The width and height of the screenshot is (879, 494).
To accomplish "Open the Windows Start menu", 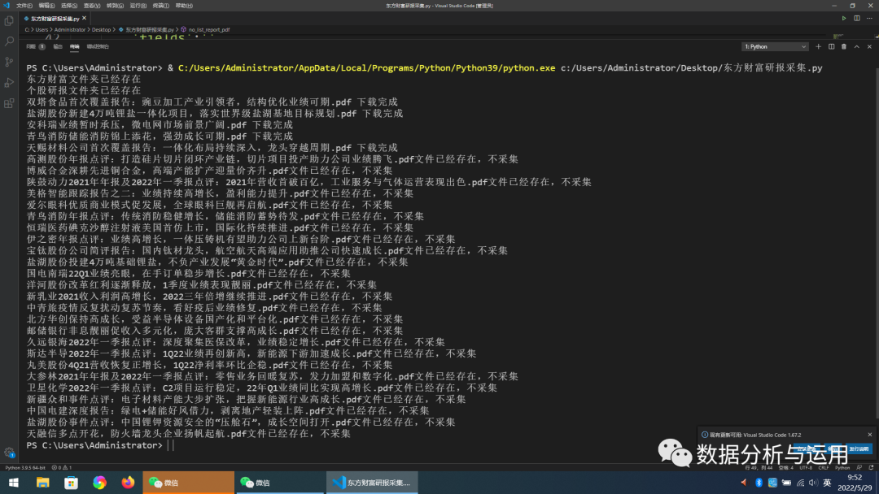I will 14,483.
